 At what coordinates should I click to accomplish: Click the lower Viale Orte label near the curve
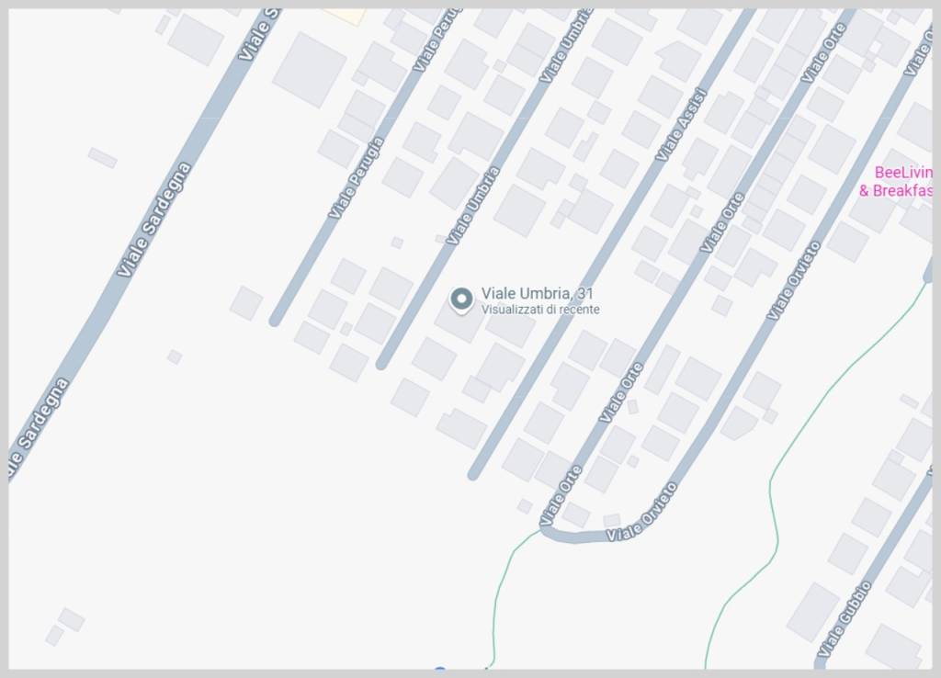tap(561, 495)
